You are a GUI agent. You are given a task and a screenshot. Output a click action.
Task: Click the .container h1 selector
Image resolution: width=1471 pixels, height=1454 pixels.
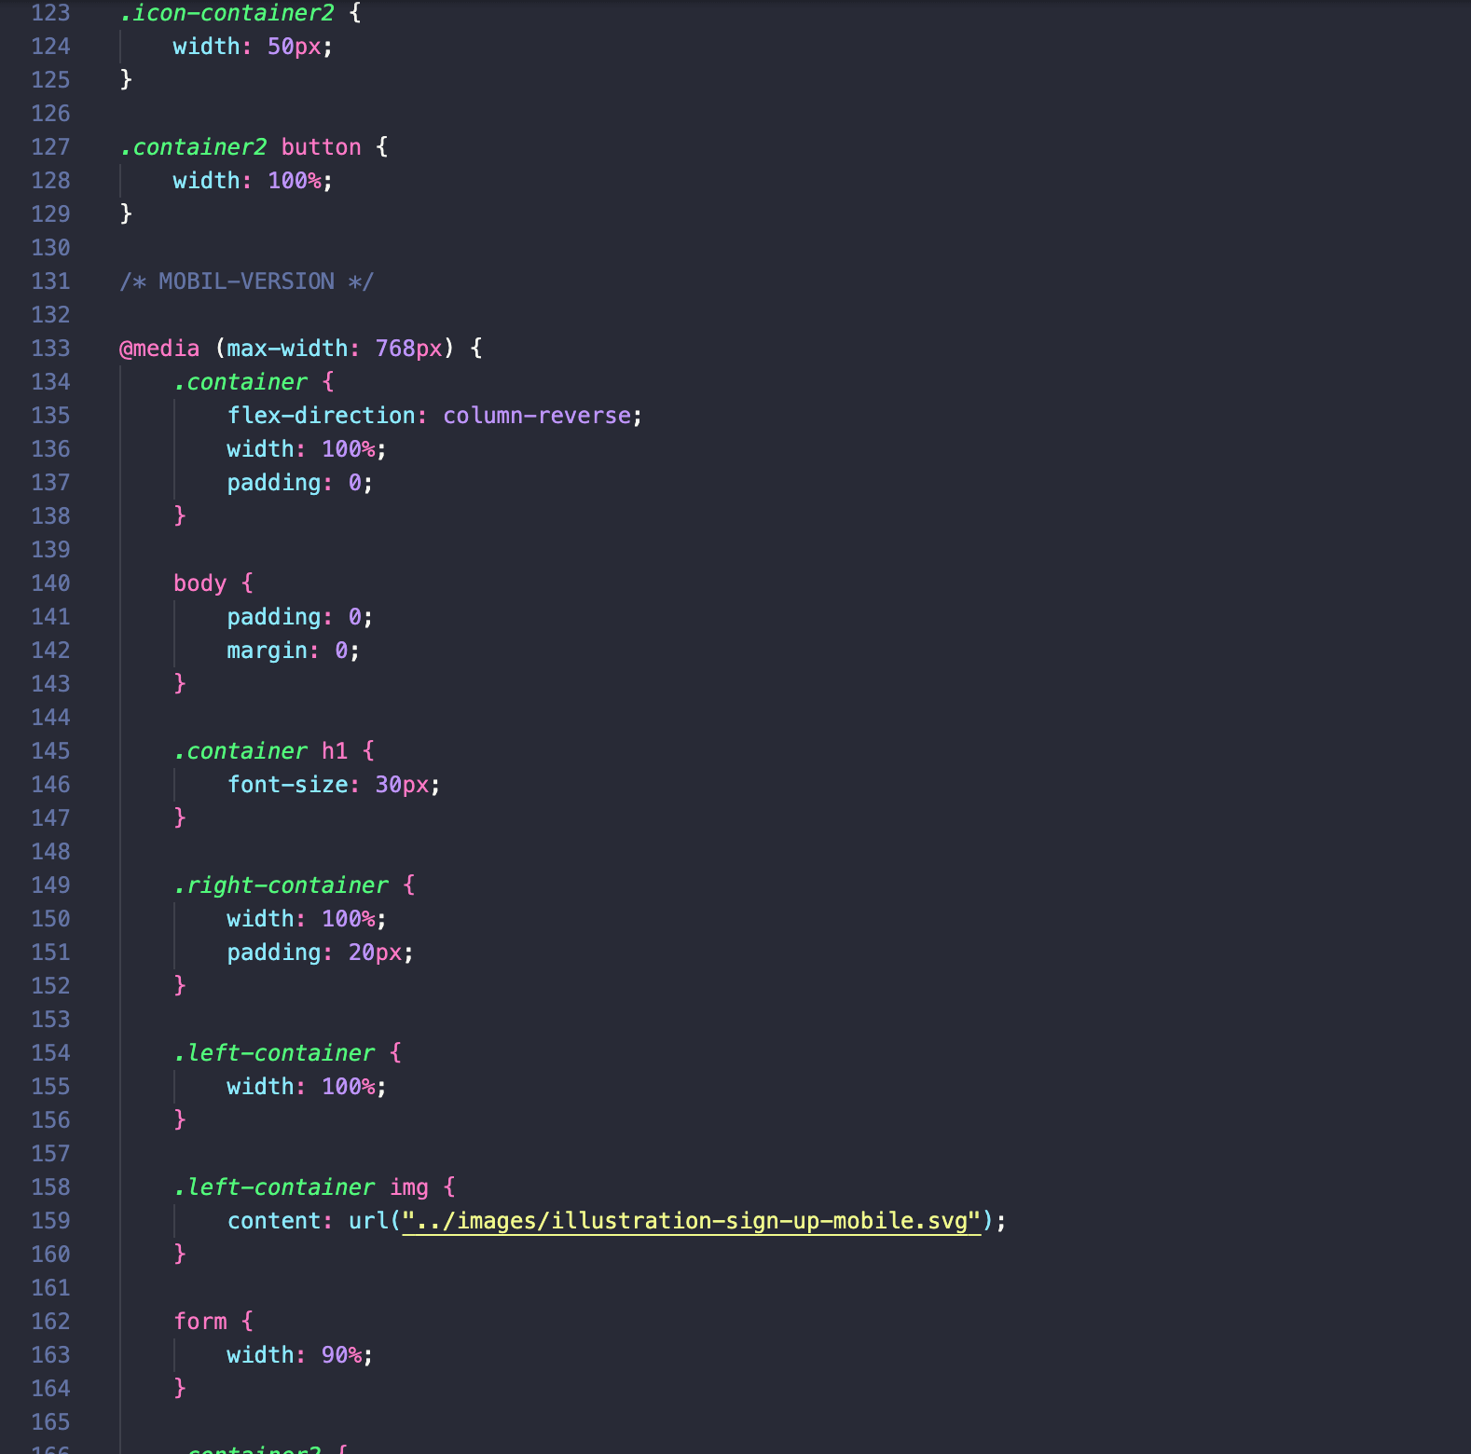pos(261,751)
